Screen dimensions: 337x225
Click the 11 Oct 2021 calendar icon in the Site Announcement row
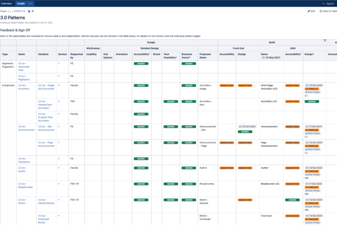(307, 127)
